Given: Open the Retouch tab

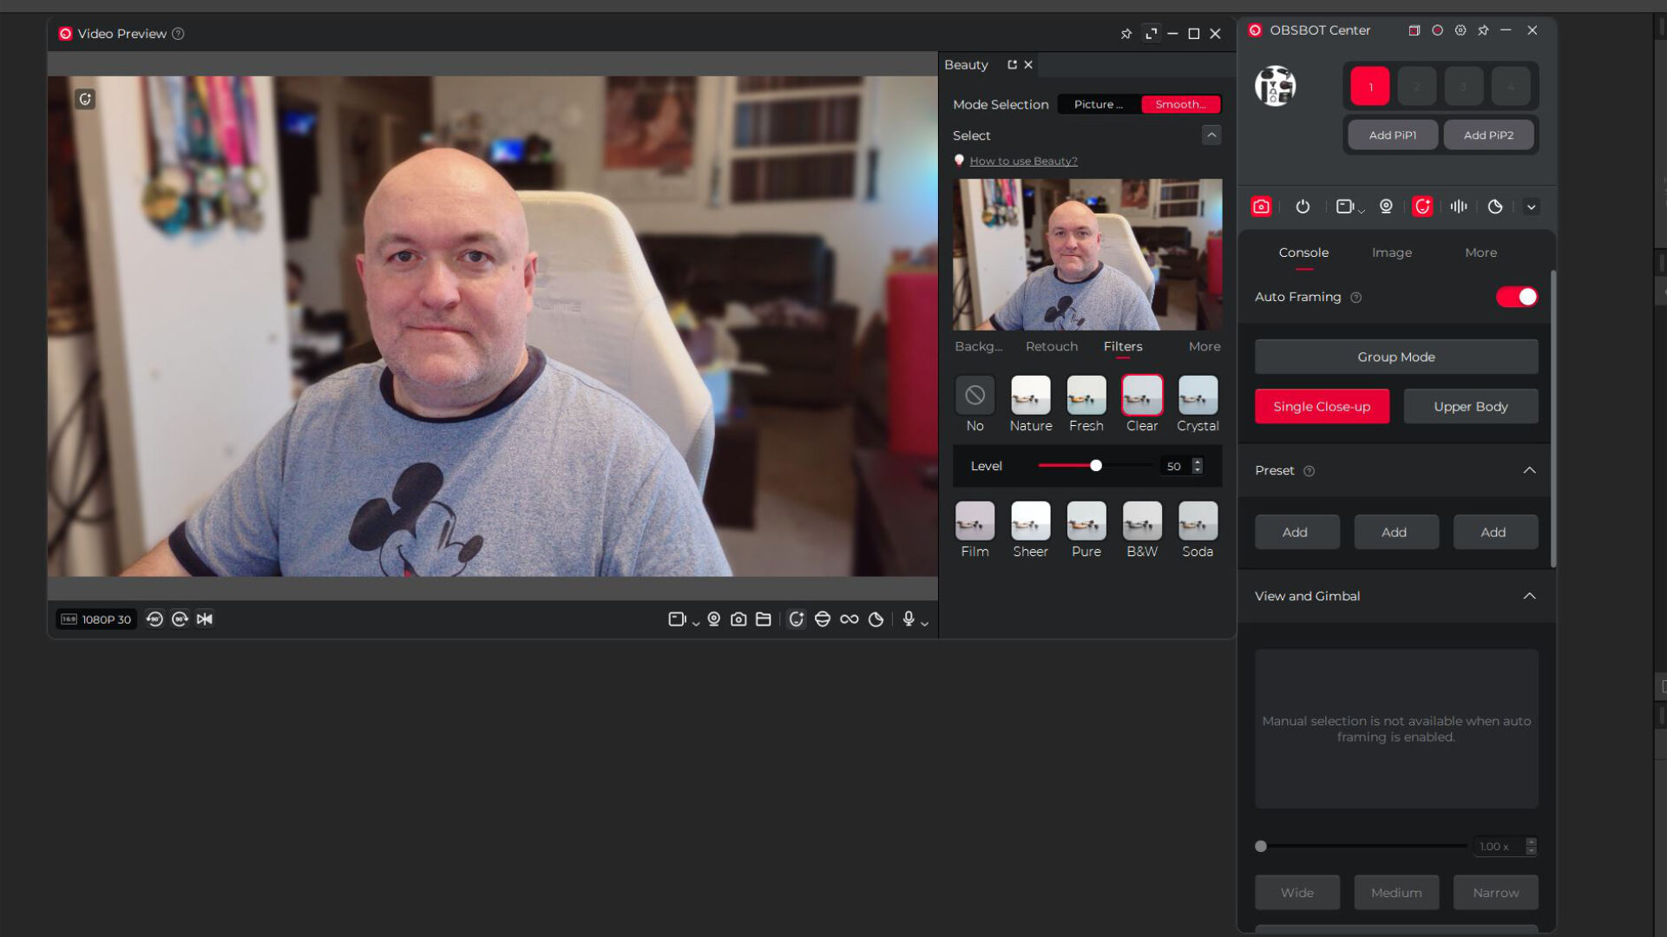Looking at the screenshot, I should pyautogui.click(x=1052, y=346).
